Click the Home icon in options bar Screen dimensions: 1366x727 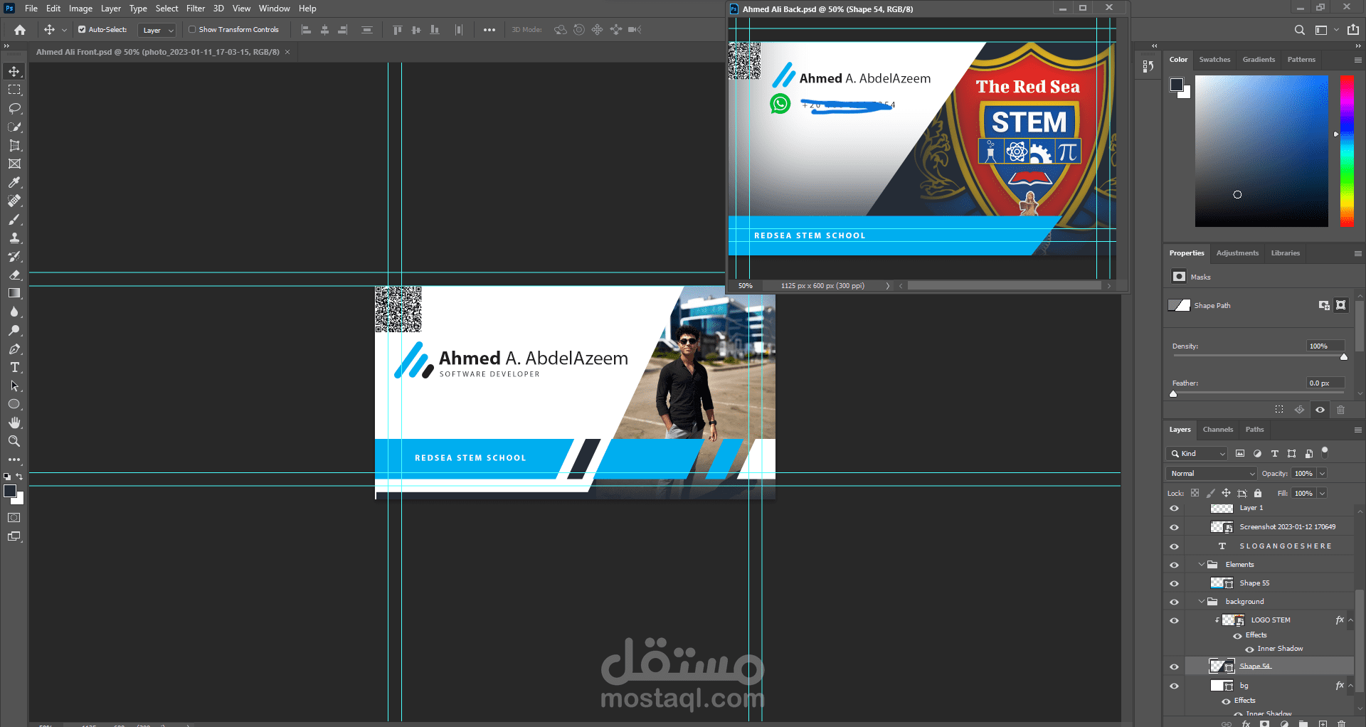20,30
